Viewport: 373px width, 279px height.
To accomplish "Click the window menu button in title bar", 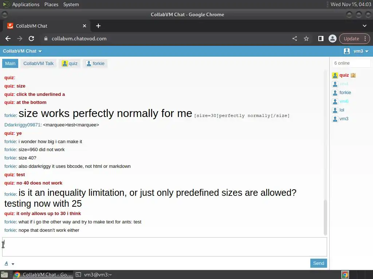I will pos(4,15).
